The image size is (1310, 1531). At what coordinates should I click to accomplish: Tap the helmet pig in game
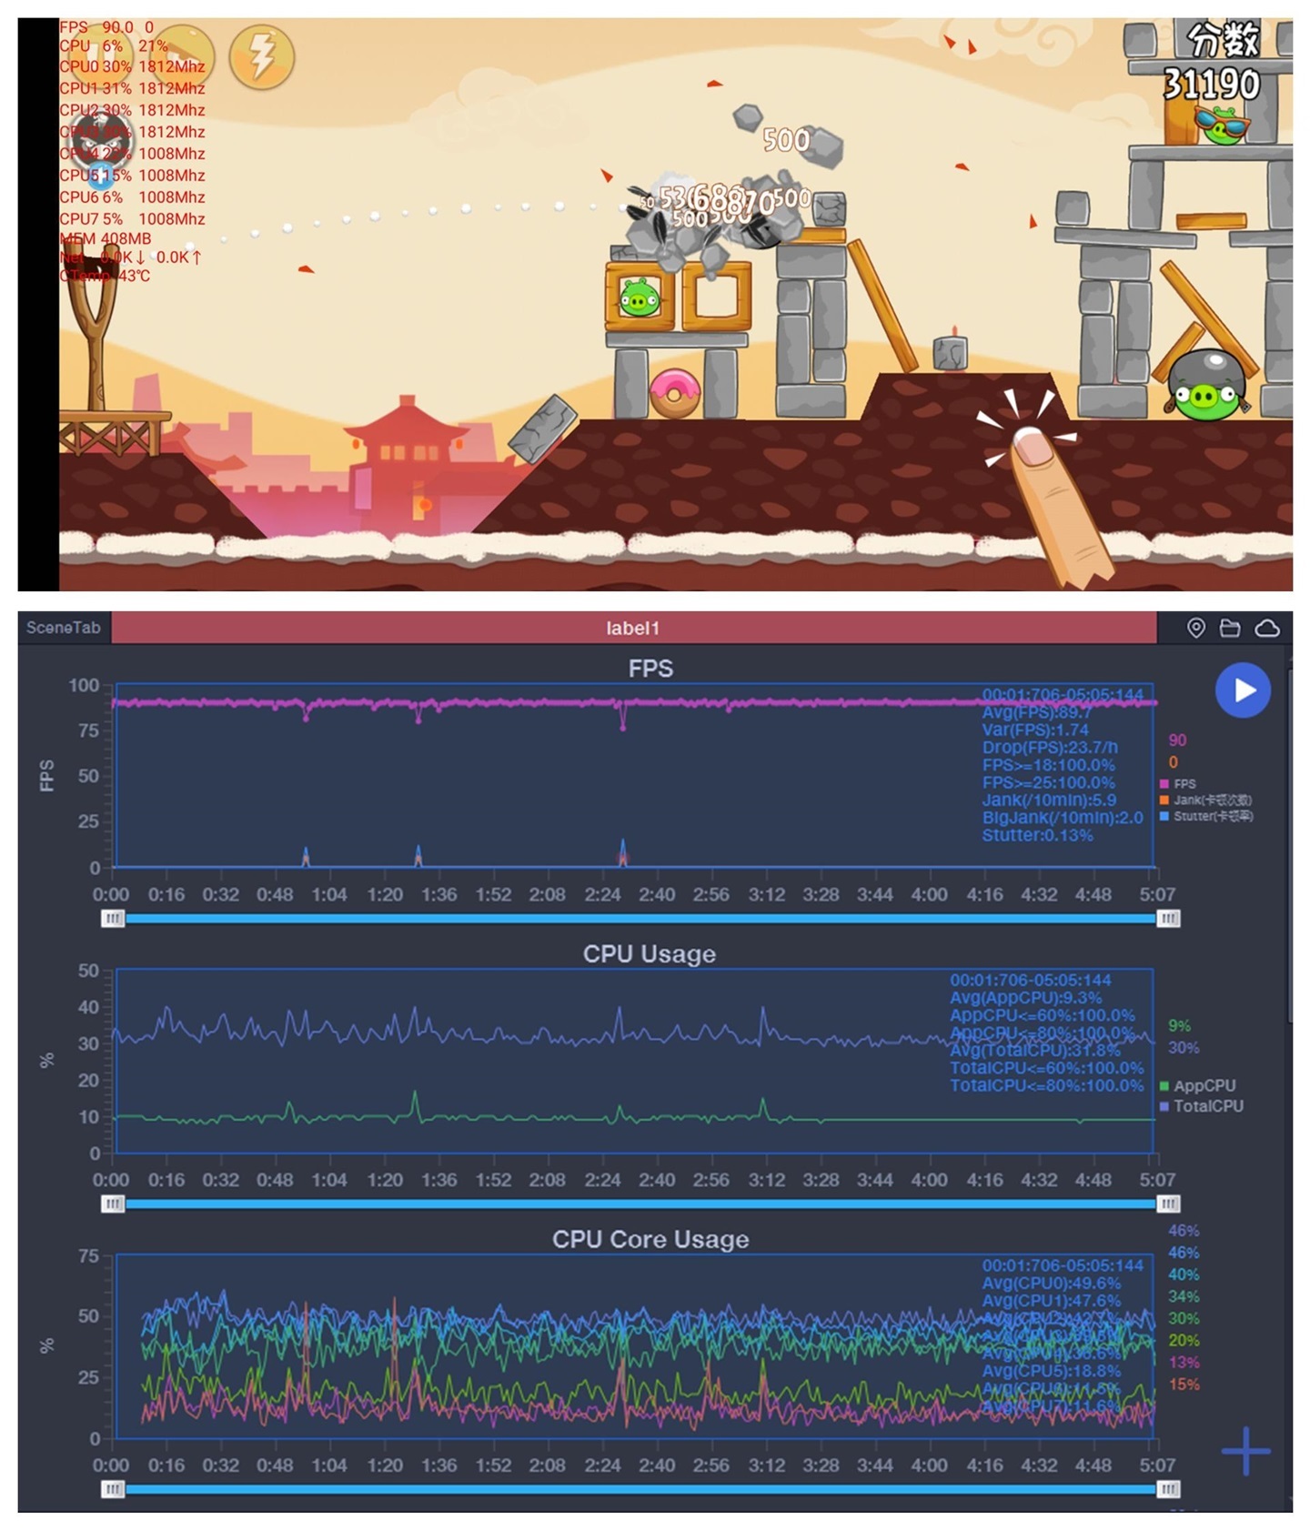tap(1205, 384)
